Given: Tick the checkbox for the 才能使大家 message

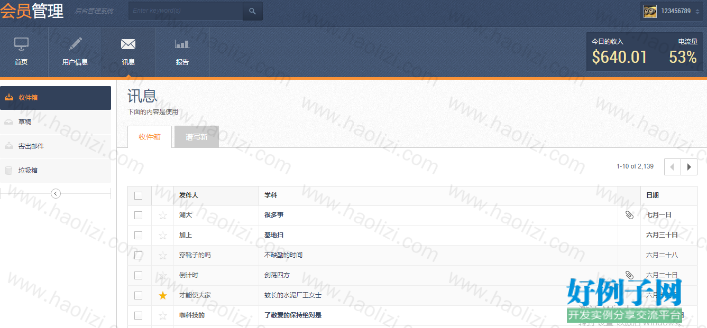Looking at the screenshot, I should tap(139, 295).
